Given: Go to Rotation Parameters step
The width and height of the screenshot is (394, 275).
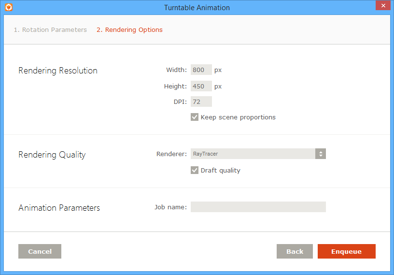Looking at the screenshot, I should coord(50,29).
